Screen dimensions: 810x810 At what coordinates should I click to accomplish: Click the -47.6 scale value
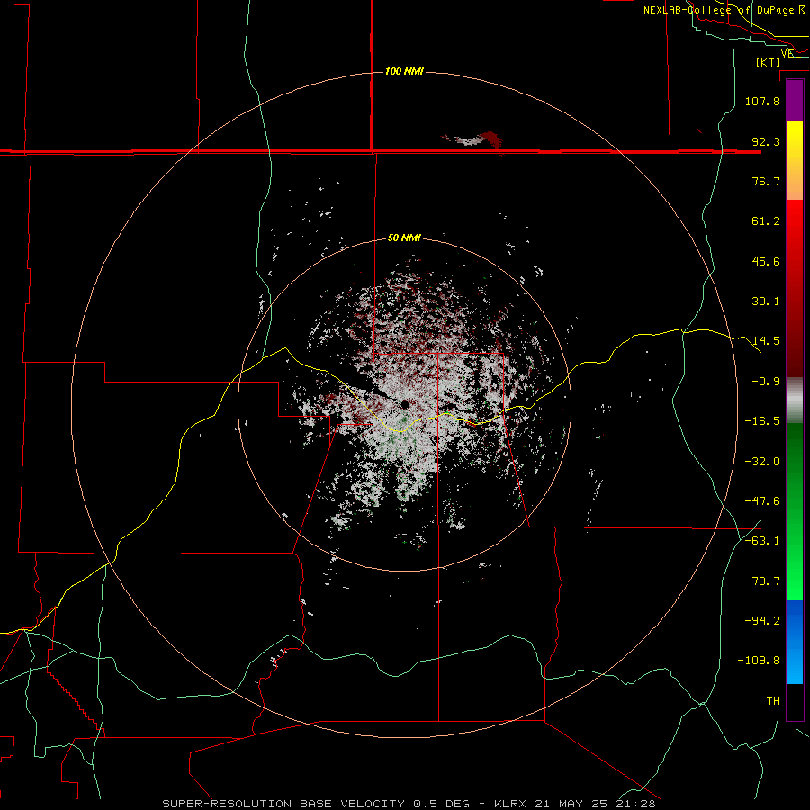762,501
